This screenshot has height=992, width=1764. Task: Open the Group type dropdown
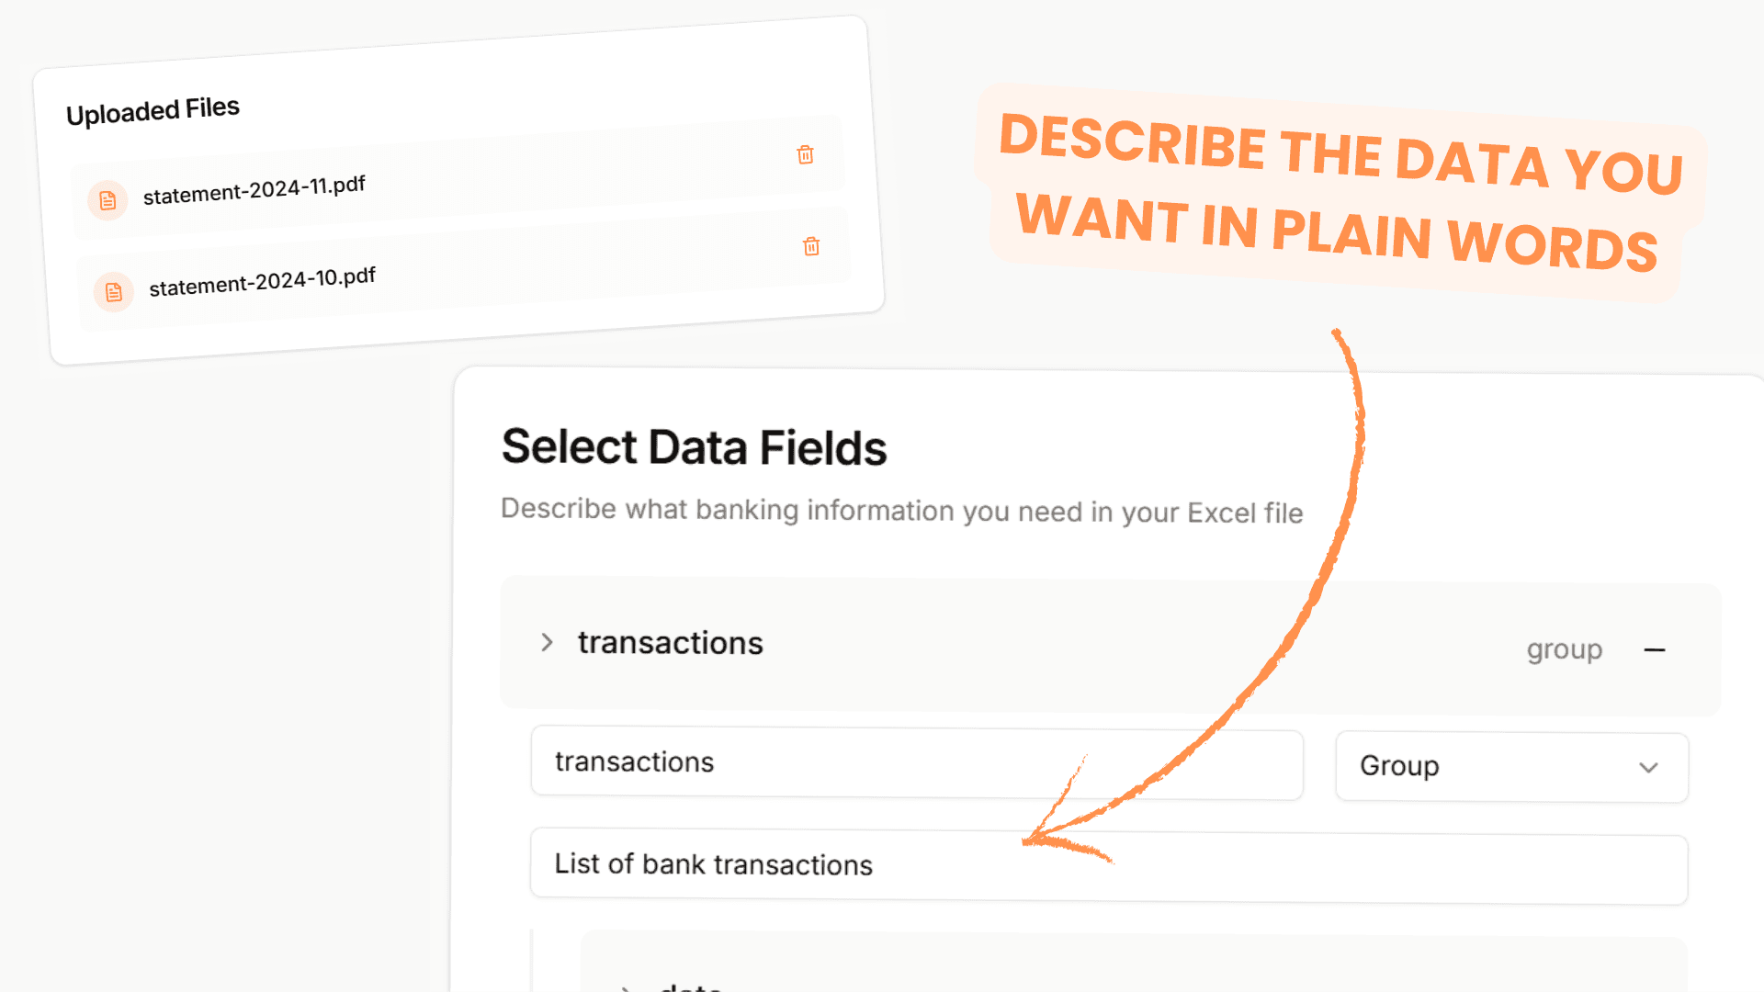(1510, 767)
